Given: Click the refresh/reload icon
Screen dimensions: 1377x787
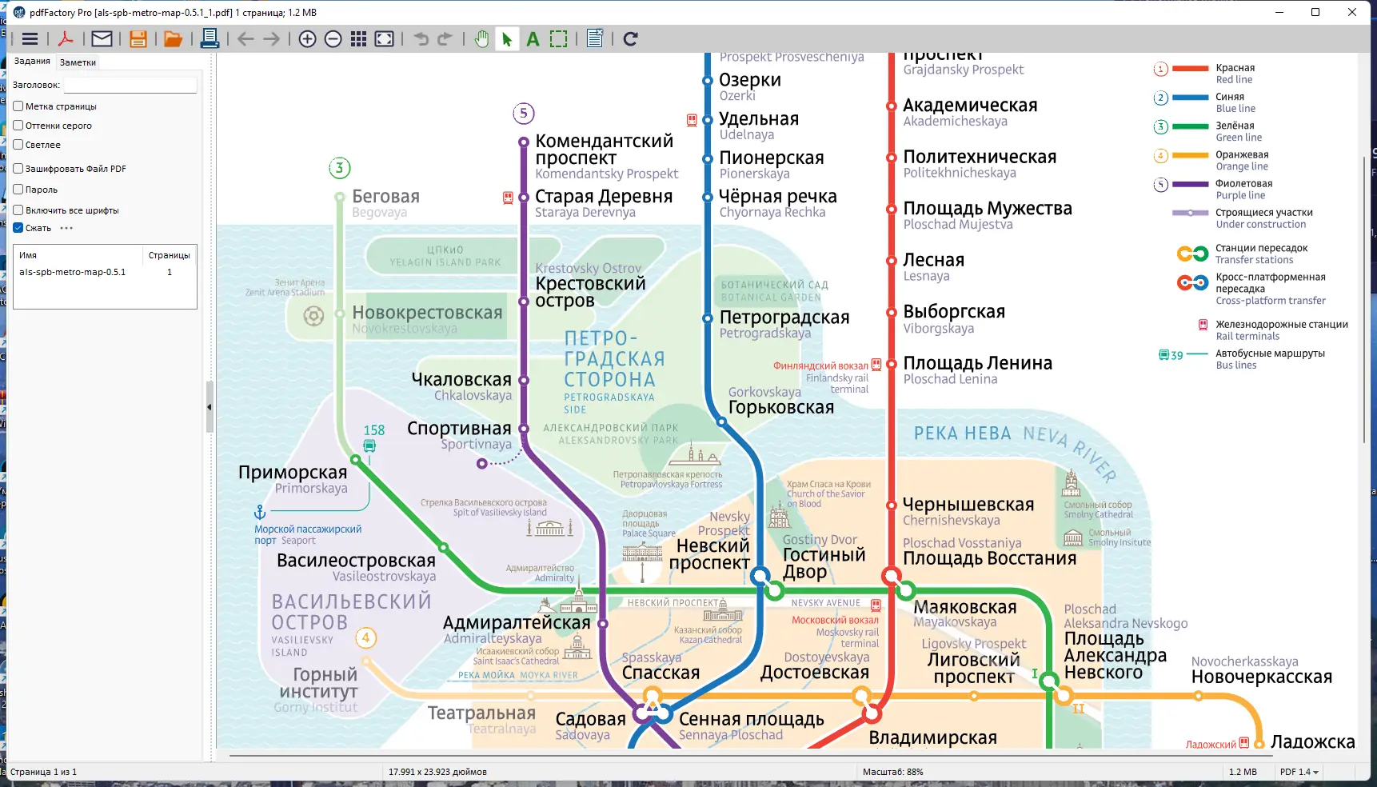Looking at the screenshot, I should click(630, 38).
